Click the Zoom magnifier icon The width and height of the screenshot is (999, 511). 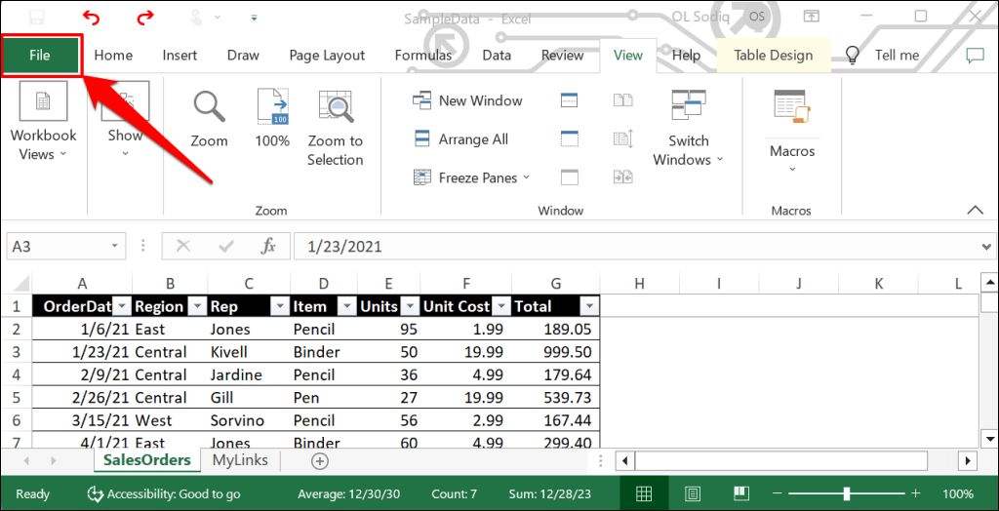tap(208, 106)
